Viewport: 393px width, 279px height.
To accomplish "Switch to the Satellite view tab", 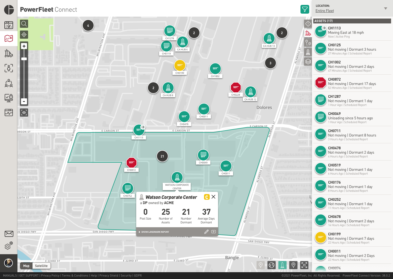I will (x=41, y=266).
